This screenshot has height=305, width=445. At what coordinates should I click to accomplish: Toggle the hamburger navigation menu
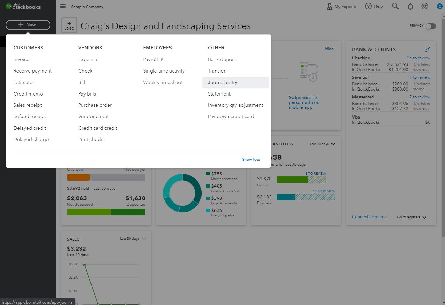(63, 6)
